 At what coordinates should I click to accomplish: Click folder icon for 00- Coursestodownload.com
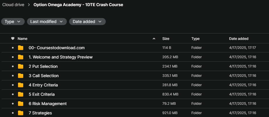pos(21,48)
